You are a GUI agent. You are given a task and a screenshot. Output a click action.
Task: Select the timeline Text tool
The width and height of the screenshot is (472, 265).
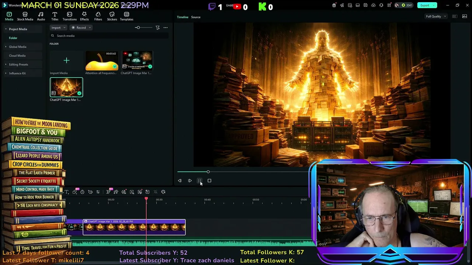(x=67, y=192)
